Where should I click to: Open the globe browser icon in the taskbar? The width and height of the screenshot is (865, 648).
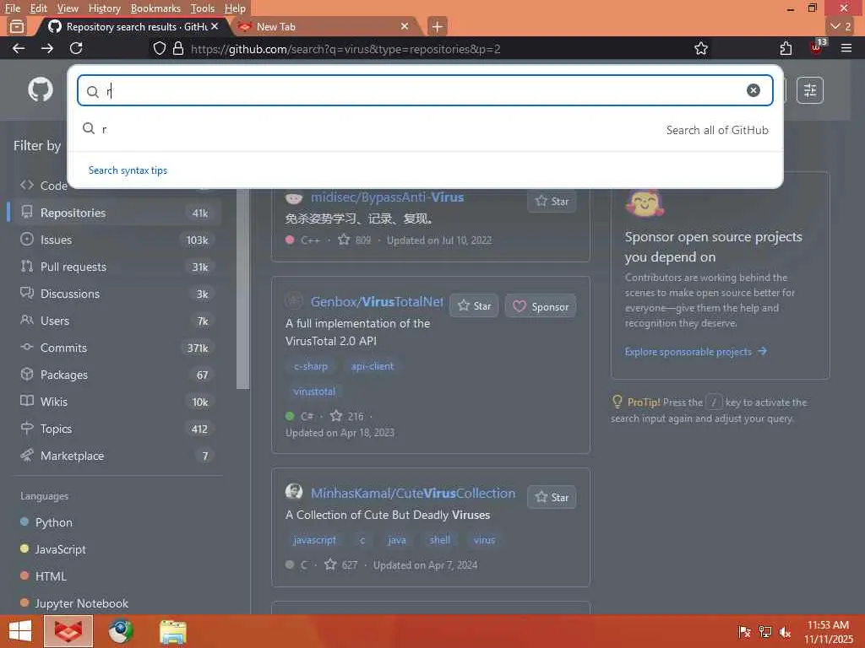point(120,631)
